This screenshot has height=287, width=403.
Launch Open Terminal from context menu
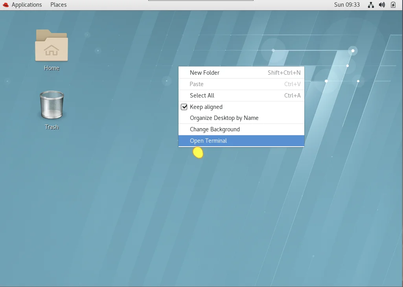click(241, 141)
